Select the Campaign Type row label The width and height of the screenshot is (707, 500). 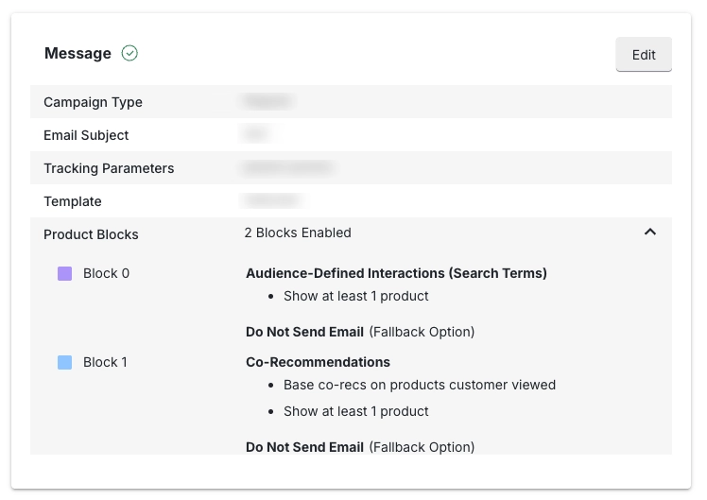(93, 102)
